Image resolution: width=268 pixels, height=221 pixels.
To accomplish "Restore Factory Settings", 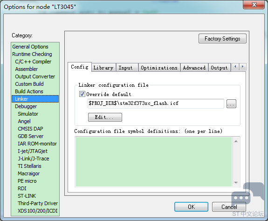I will pyautogui.click(x=222, y=39).
